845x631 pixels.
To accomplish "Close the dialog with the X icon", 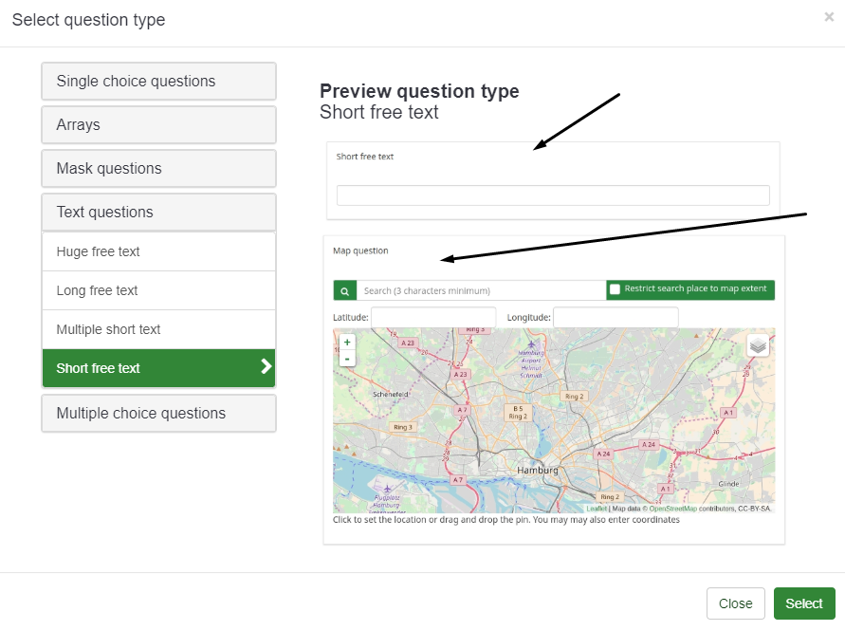I will (829, 17).
